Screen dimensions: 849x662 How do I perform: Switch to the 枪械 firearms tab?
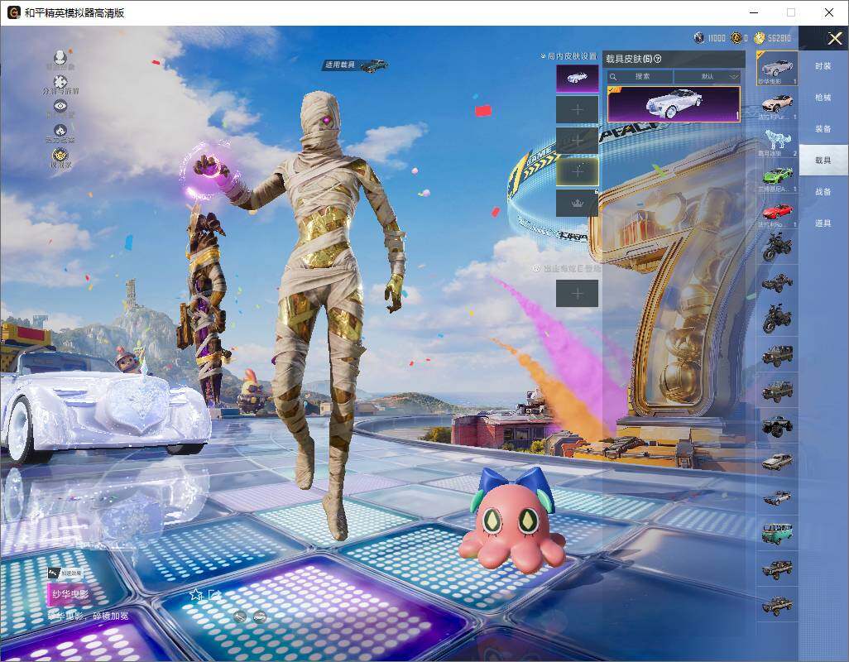(x=823, y=98)
